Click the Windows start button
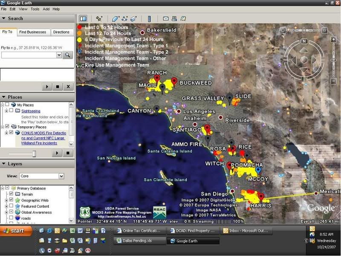 [16, 231]
